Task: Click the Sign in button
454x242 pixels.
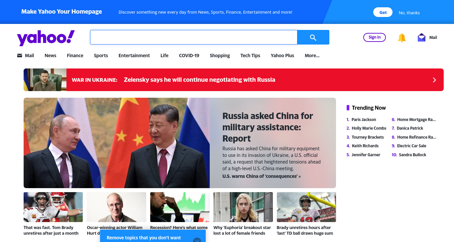Action: (x=375, y=37)
